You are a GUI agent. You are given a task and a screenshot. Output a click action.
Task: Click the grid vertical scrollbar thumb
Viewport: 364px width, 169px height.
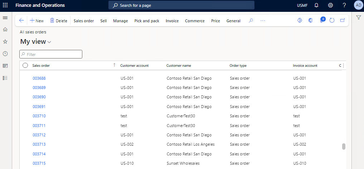(x=344, y=146)
